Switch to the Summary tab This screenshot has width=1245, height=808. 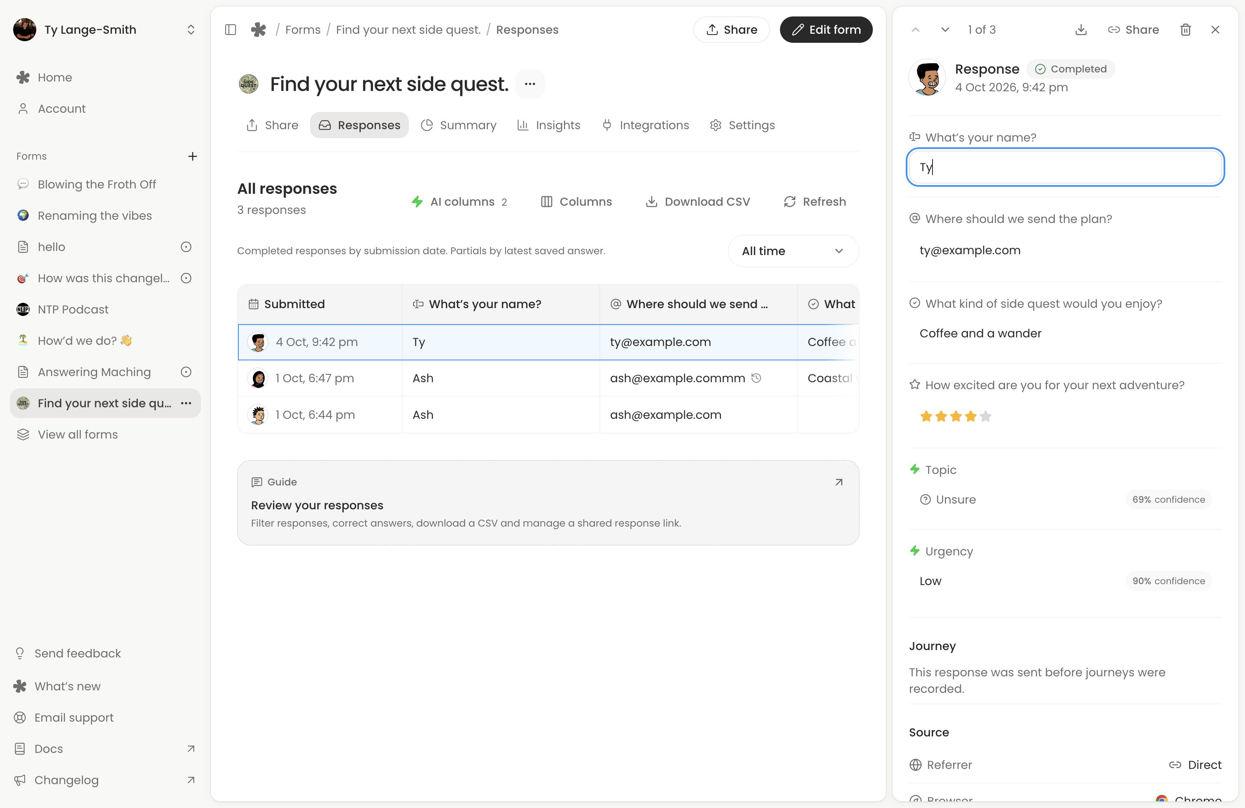(459, 125)
